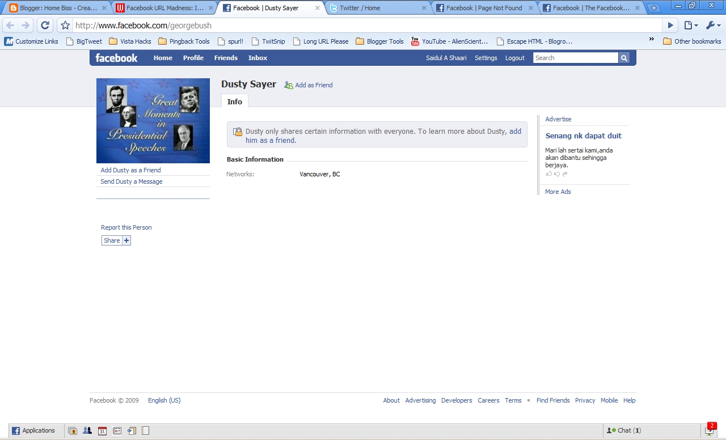The width and height of the screenshot is (726, 440).
Task: Close the Facebook Dusty Sayer tab
Action: pos(317,8)
